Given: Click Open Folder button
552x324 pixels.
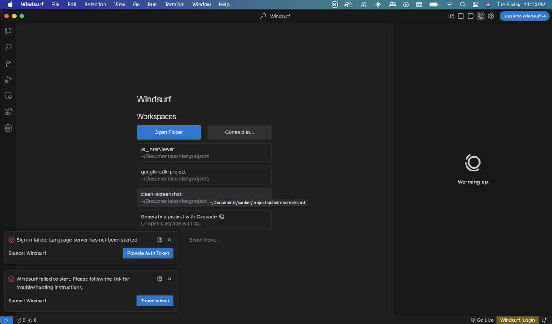Looking at the screenshot, I should coord(168,132).
